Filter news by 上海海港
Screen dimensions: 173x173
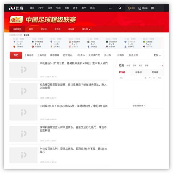[x=29, y=55]
